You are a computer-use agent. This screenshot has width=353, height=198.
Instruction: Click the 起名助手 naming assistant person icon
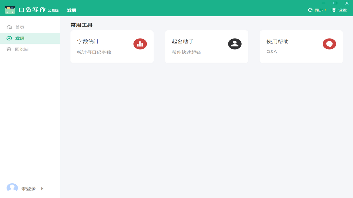point(234,44)
